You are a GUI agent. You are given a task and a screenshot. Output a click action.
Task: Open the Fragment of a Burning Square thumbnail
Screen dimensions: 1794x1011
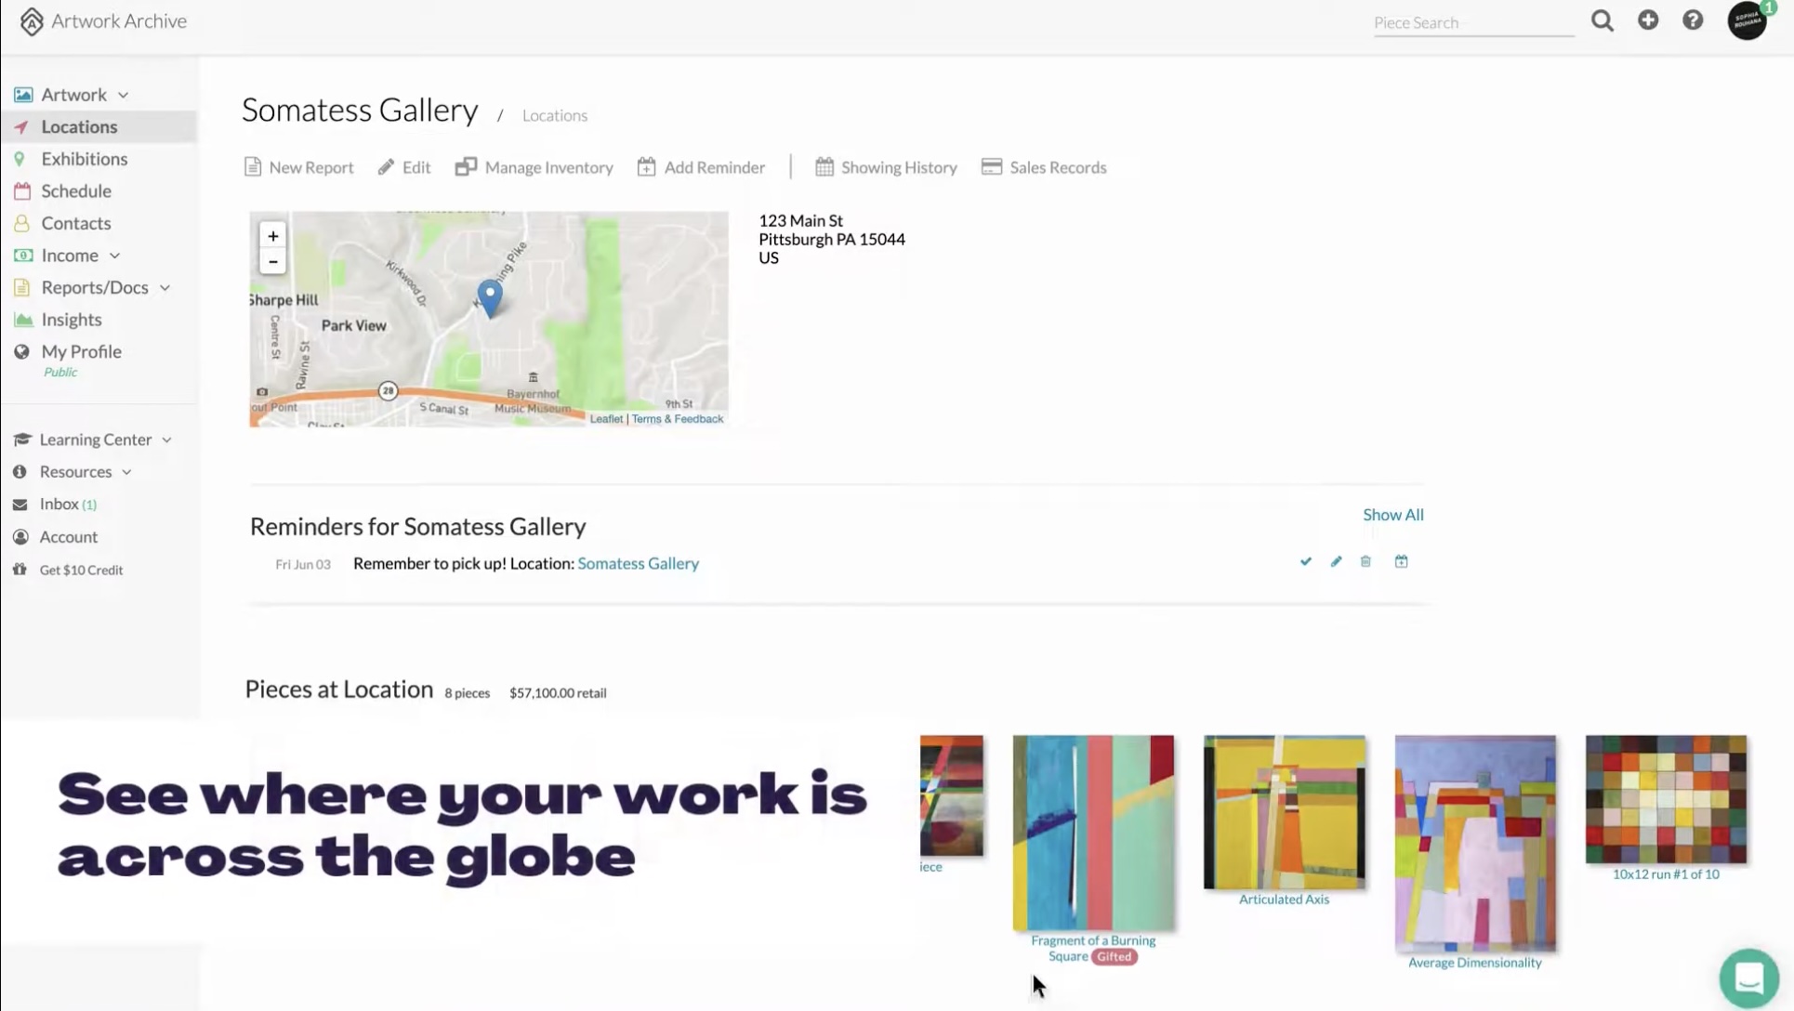(x=1093, y=833)
